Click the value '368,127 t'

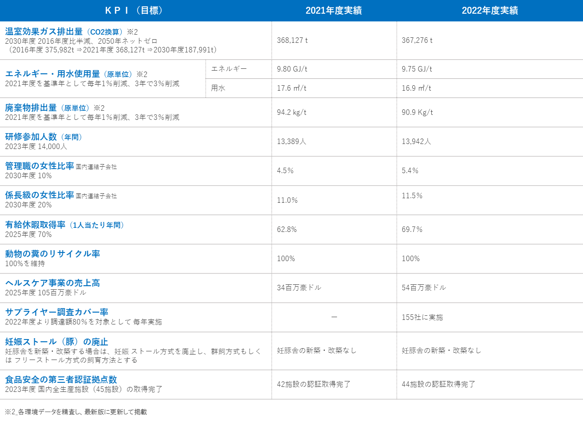pyautogui.click(x=292, y=40)
